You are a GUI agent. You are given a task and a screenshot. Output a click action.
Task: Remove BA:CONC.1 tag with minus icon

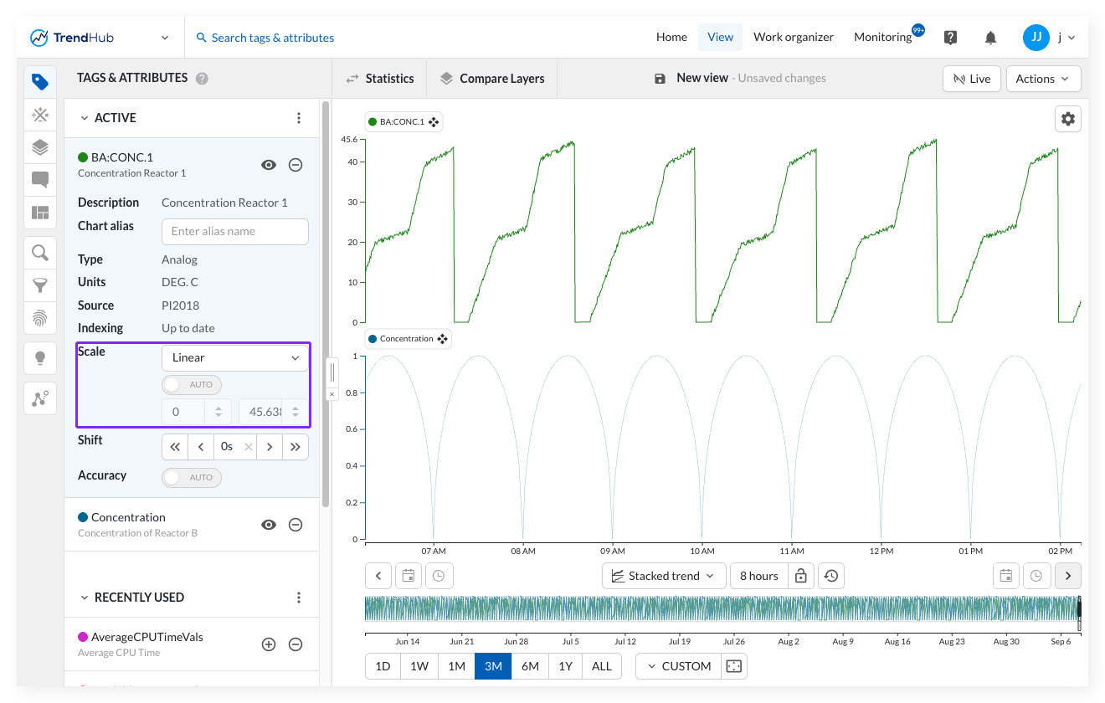click(x=296, y=165)
